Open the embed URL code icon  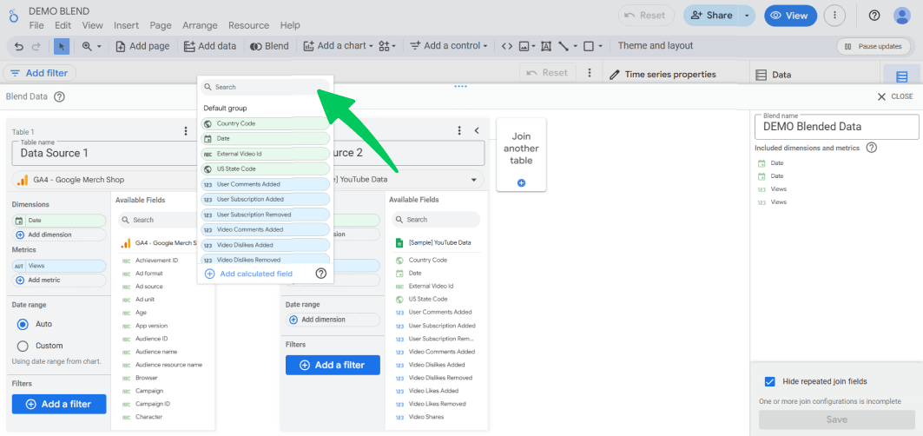point(508,46)
